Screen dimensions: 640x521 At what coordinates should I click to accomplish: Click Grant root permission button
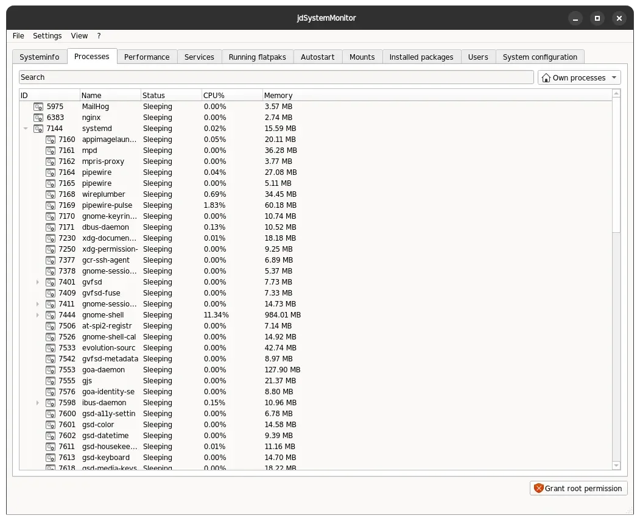tap(578, 488)
